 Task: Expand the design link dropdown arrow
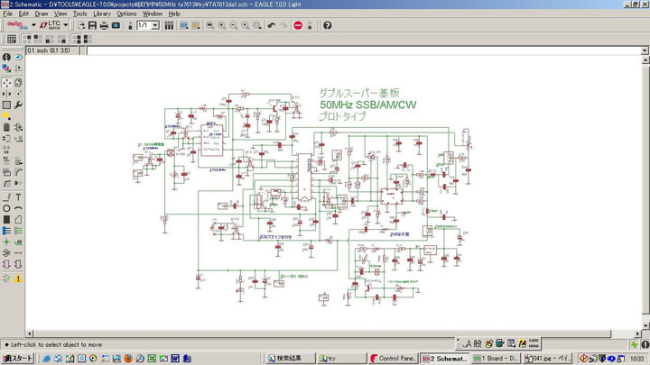33,25
